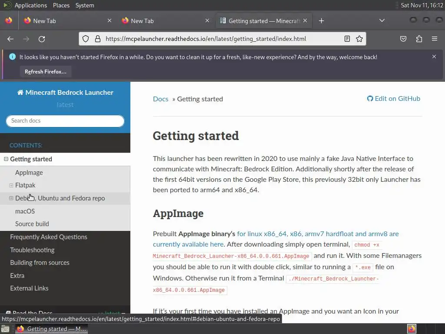Open the System menu
Image resolution: width=445 pixels, height=334 pixels.
(85, 5)
